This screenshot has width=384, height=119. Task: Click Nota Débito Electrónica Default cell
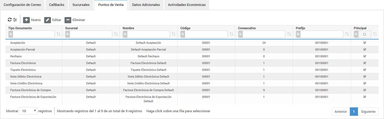[149, 77]
